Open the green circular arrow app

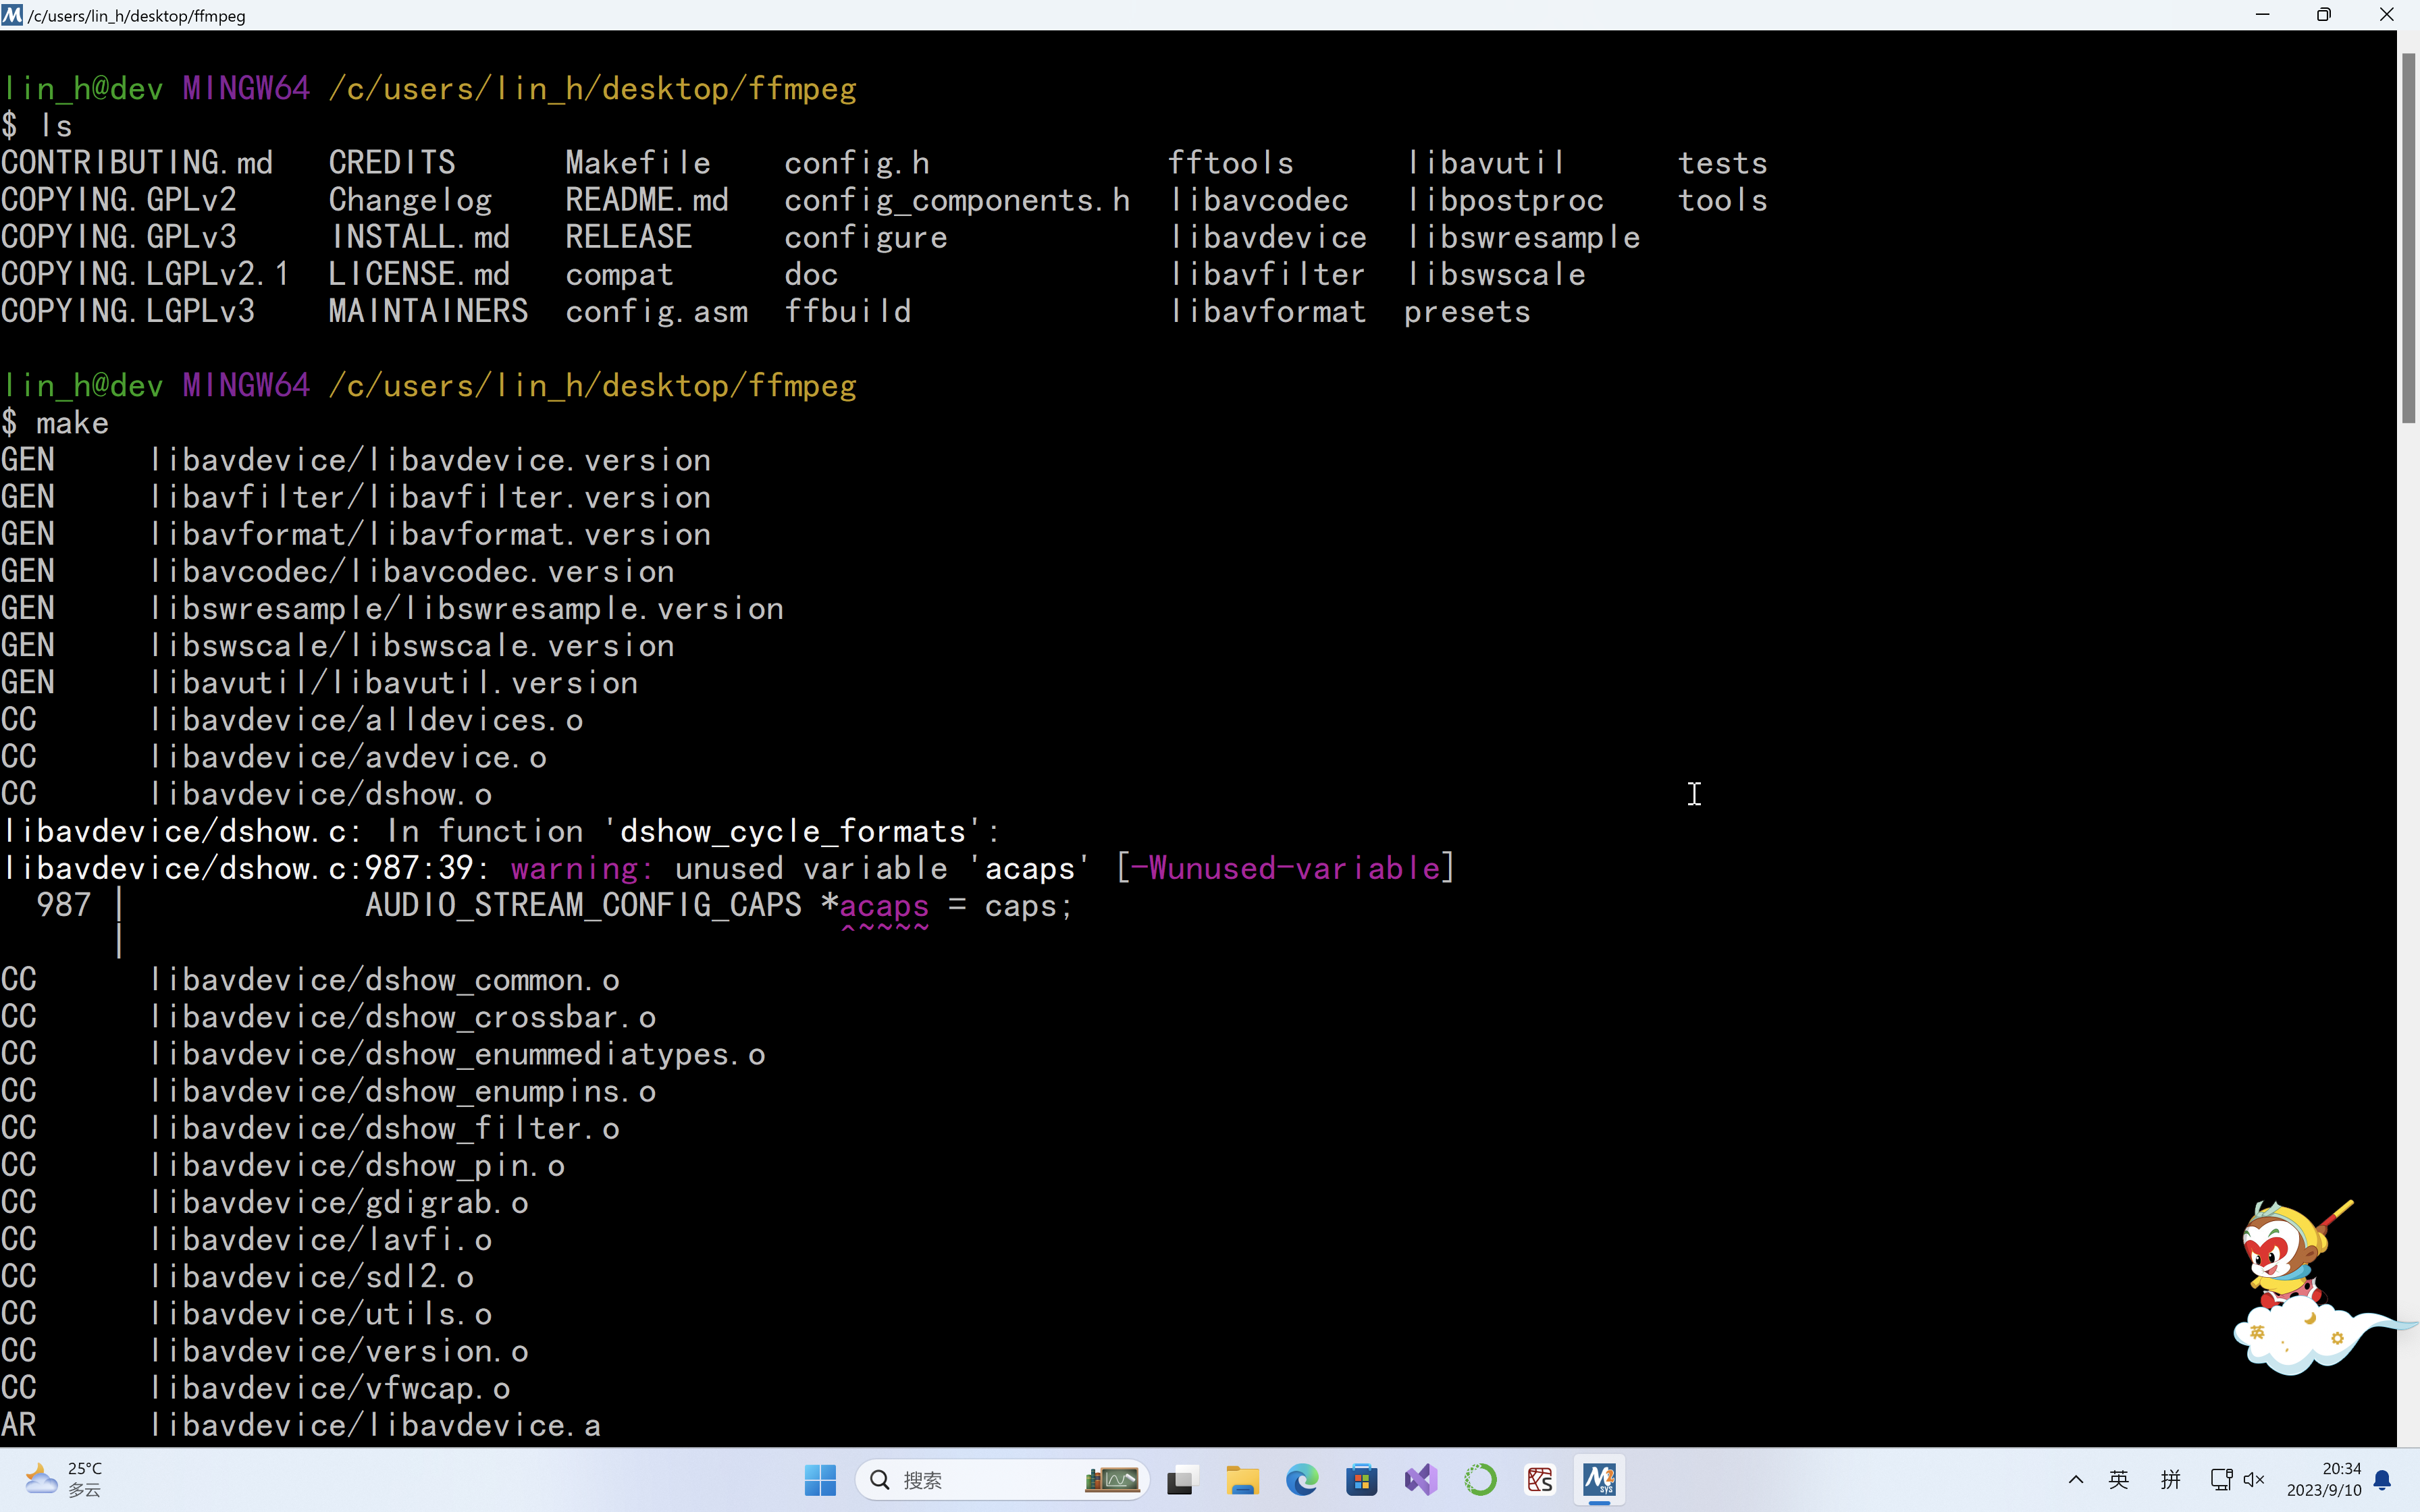(1480, 1479)
